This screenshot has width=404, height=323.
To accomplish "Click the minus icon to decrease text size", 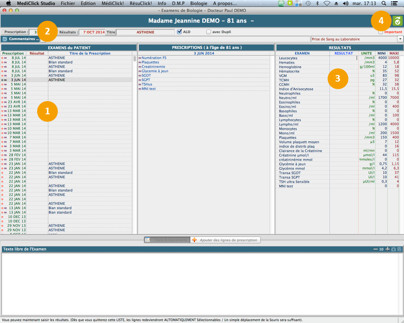I will pos(375,249).
